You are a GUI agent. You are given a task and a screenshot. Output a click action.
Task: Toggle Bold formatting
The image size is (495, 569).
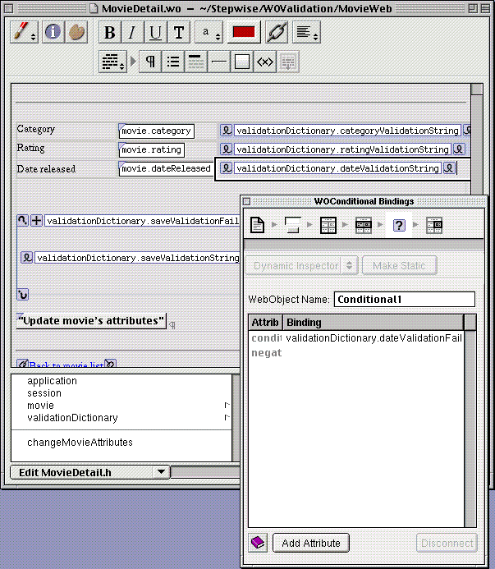110,33
